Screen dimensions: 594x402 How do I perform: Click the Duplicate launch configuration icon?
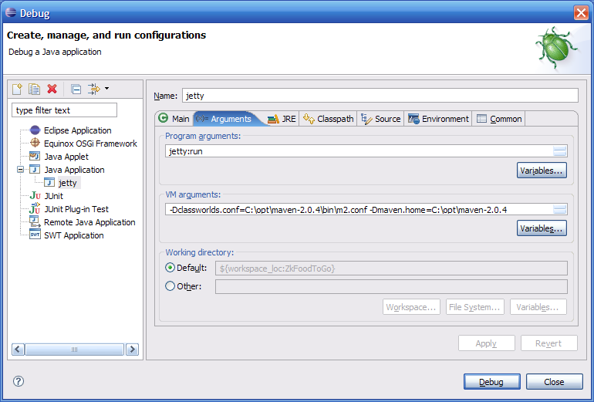coord(35,89)
